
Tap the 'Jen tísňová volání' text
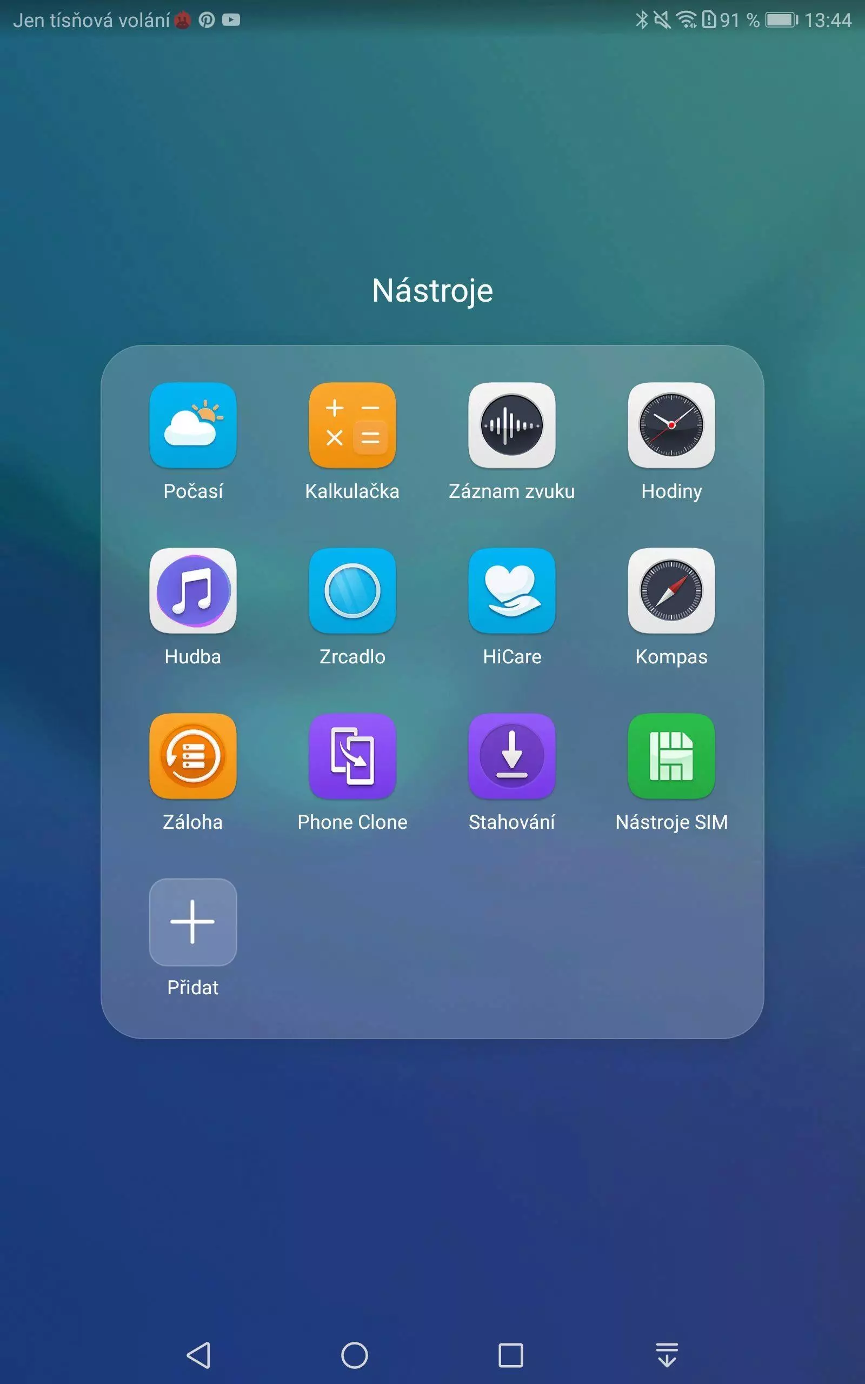[x=91, y=20]
